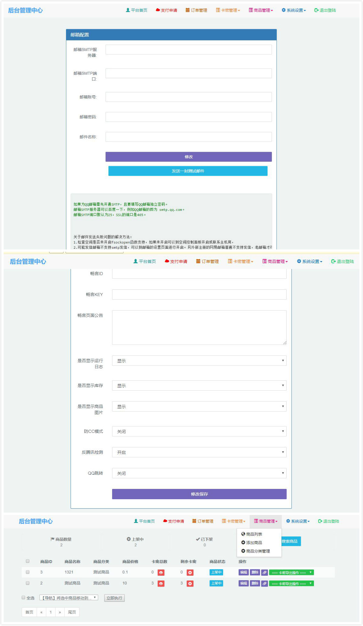This screenshot has width=363, height=626.
Task: Open 卡密导出操作 dropdown for product ID 2
Action: click(291, 583)
